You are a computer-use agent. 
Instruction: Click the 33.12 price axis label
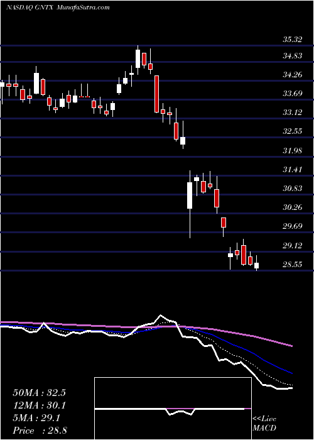(292, 113)
